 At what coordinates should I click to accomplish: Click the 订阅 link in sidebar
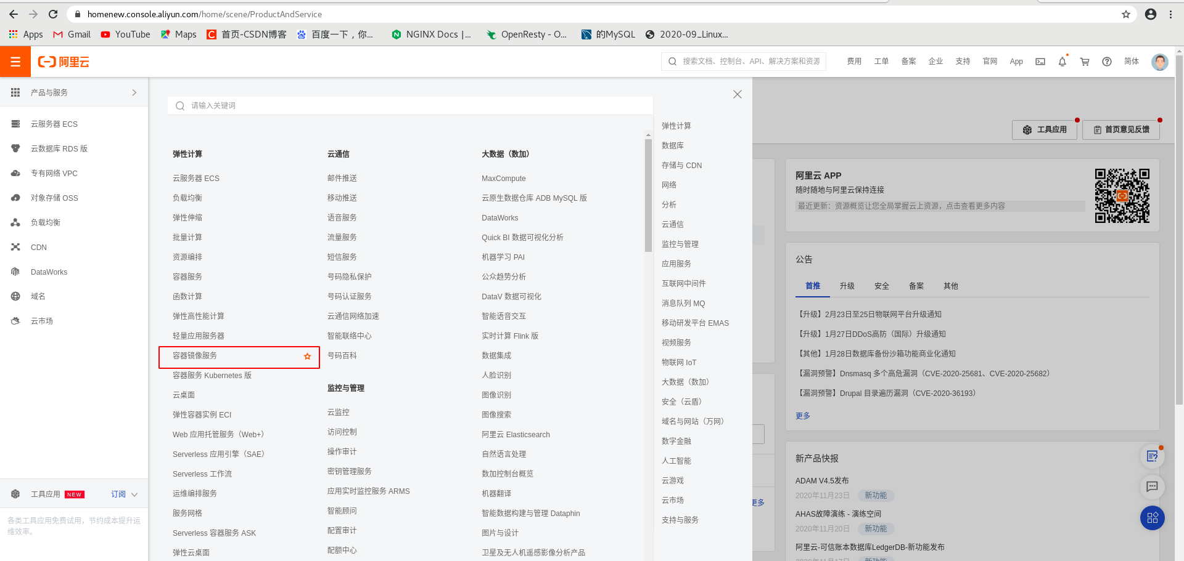click(118, 494)
